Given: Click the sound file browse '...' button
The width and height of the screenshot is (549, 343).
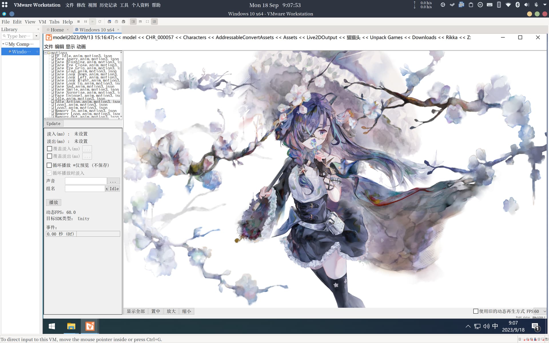Looking at the screenshot, I should (113, 181).
